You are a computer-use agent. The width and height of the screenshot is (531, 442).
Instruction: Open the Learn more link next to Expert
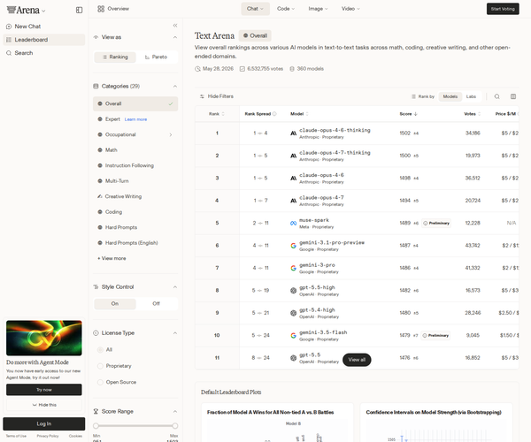point(135,119)
